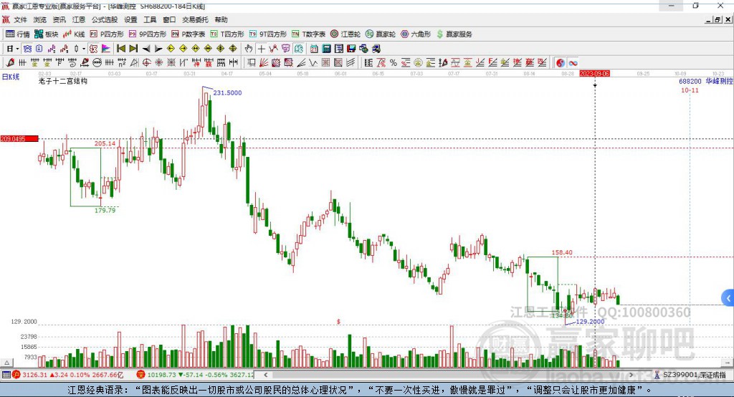
Task: Select the zigzag wave line tool
Action: (314, 63)
